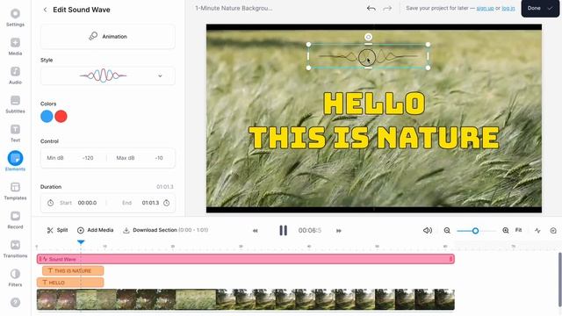Select the video thumbnail track clip
562x316 pixels.
coord(246,299)
